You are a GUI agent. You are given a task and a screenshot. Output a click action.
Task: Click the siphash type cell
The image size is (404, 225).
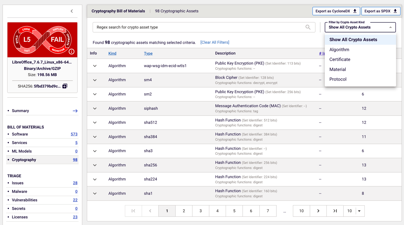[151, 109]
